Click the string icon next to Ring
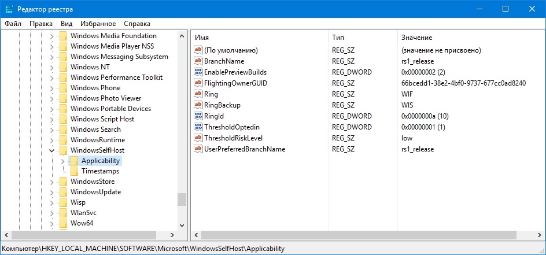The height and width of the screenshot is (255, 546). click(x=198, y=94)
